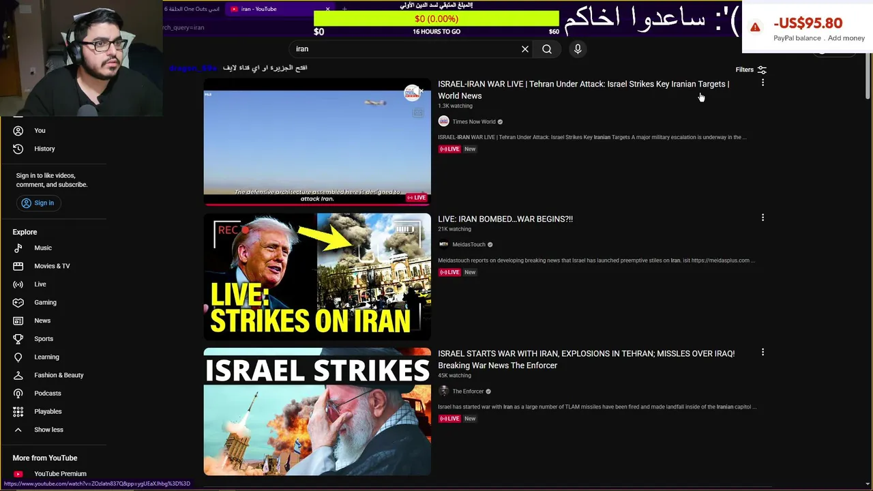873x491 pixels.
Task: Click the PayPal warning triangle icon
Action: pos(755,27)
